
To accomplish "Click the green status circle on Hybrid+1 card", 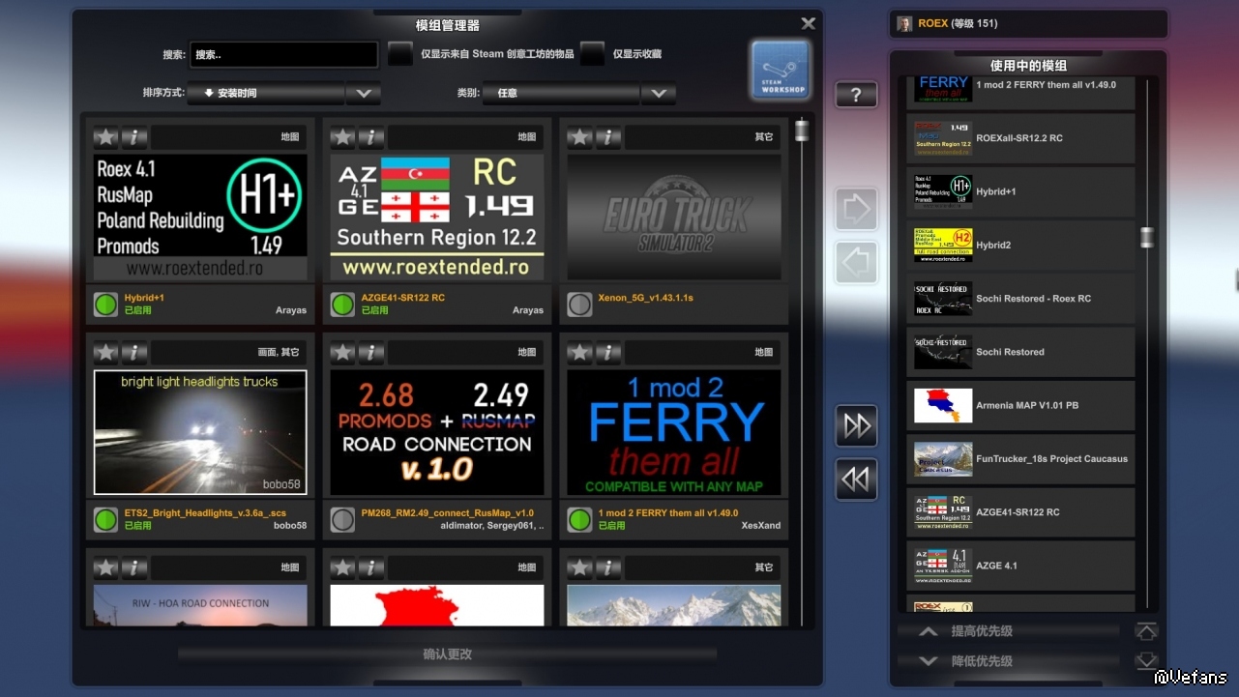I will click(105, 305).
